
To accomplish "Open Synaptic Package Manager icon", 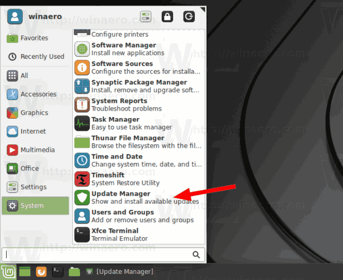I will pos(82,86).
